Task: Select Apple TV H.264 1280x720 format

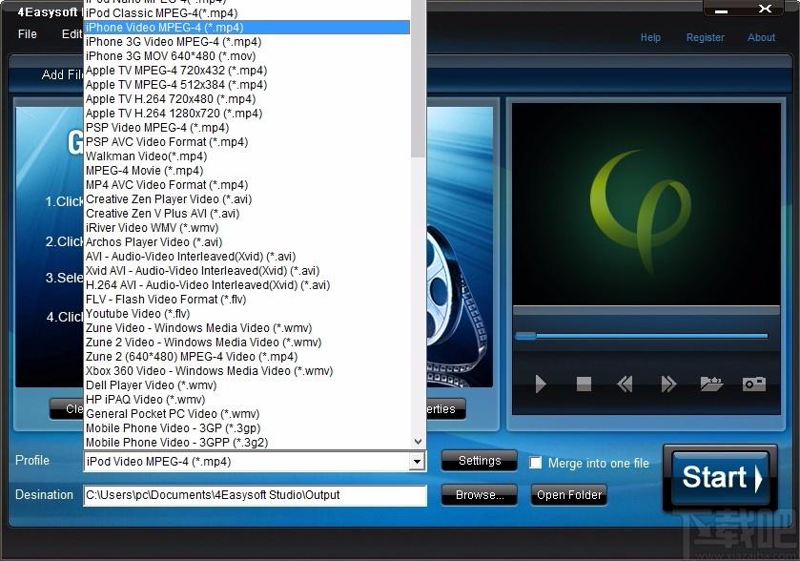Action: click(174, 114)
